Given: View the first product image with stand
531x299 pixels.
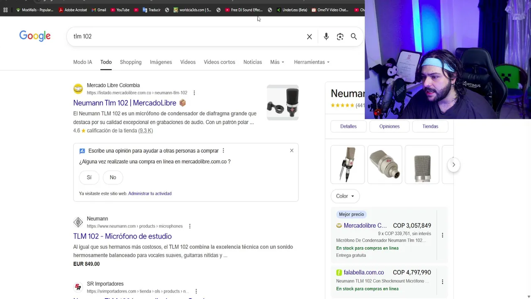Looking at the screenshot, I should tap(348, 164).
